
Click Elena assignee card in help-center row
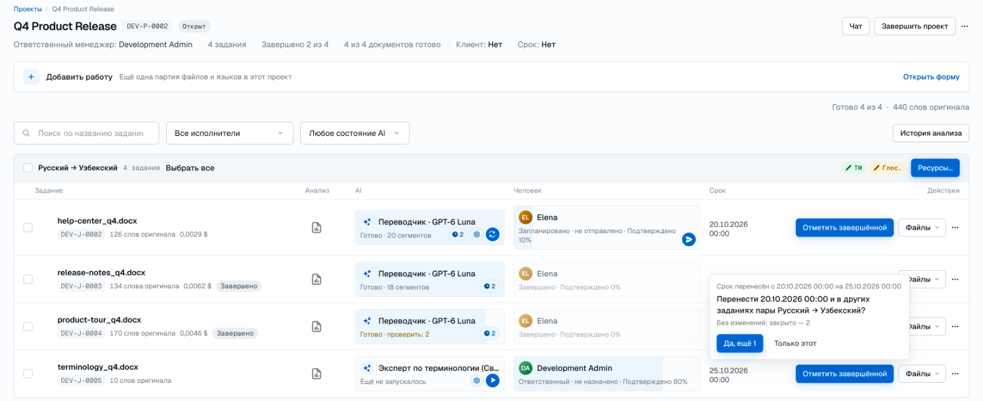[x=606, y=227]
